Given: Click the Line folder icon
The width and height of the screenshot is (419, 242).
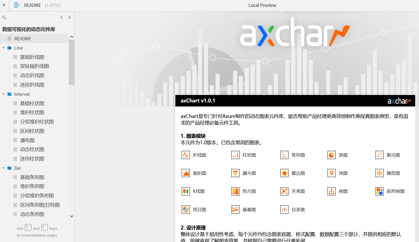Looking at the screenshot, I should pyautogui.click(x=9, y=48).
